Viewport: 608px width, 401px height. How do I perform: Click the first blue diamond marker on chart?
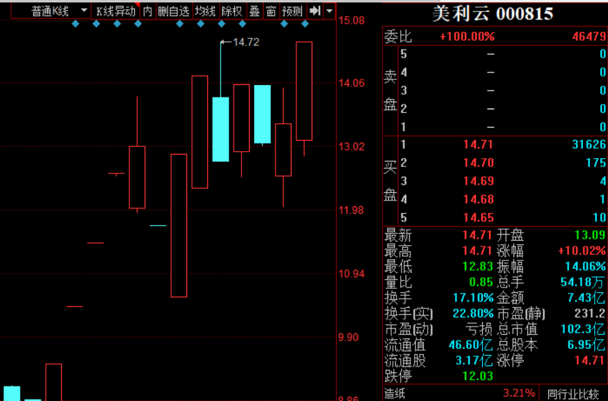tap(76, 24)
